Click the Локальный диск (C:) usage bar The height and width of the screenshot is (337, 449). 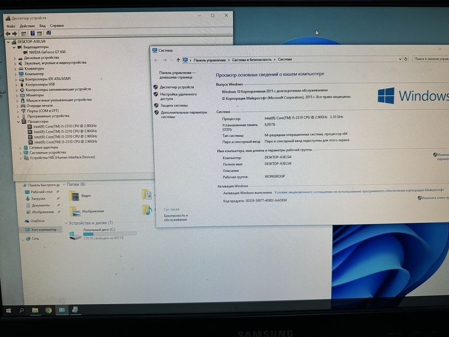[x=110, y=234]
